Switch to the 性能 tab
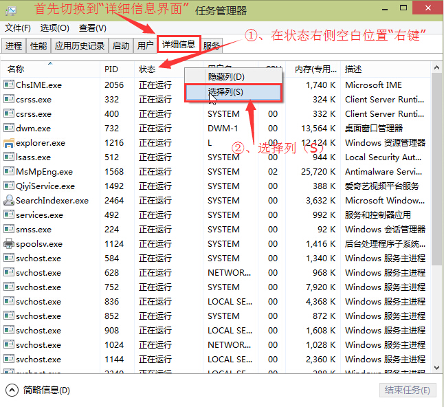Screen dimensions: 444x407 [x=38, y=46]
